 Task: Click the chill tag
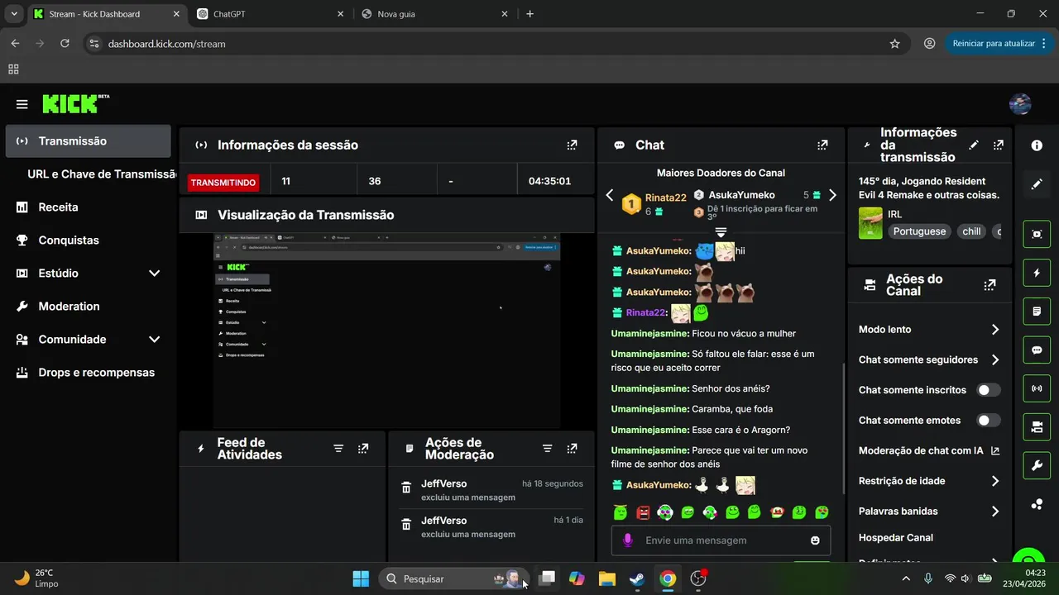point(971,232)
